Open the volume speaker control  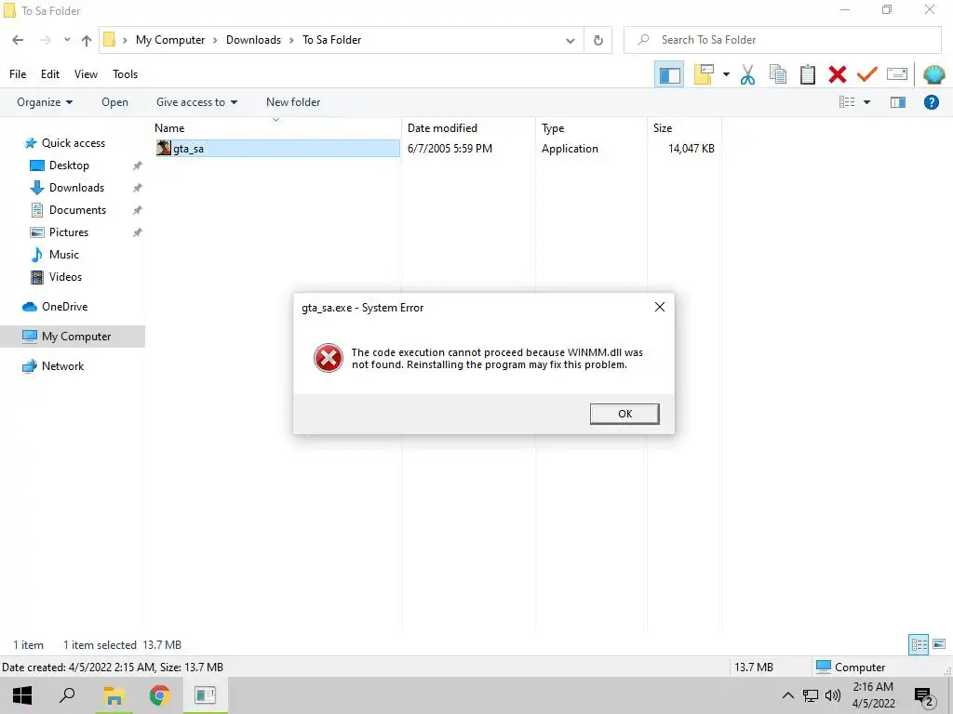[833, 695]
